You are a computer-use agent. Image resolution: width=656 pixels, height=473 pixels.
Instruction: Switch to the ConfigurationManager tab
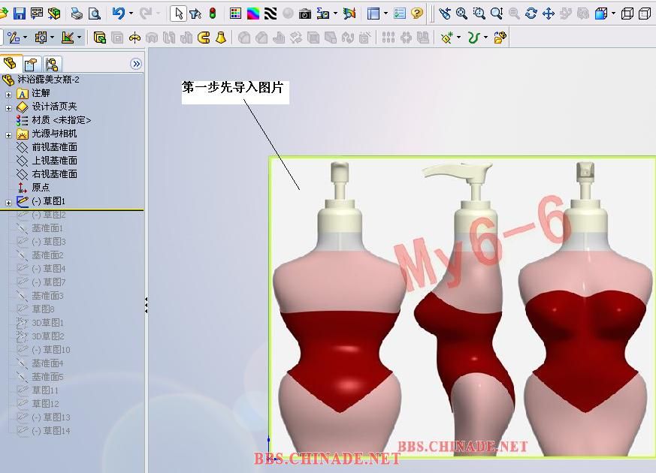52,65
